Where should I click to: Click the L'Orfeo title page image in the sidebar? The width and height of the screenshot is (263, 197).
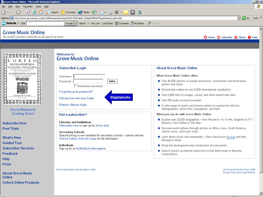(22, 79)
